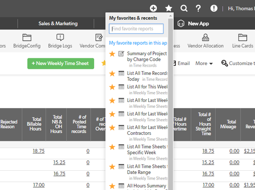Open Summary of Project by Charge Code report

pyautogui.click(x=147, y=56)
